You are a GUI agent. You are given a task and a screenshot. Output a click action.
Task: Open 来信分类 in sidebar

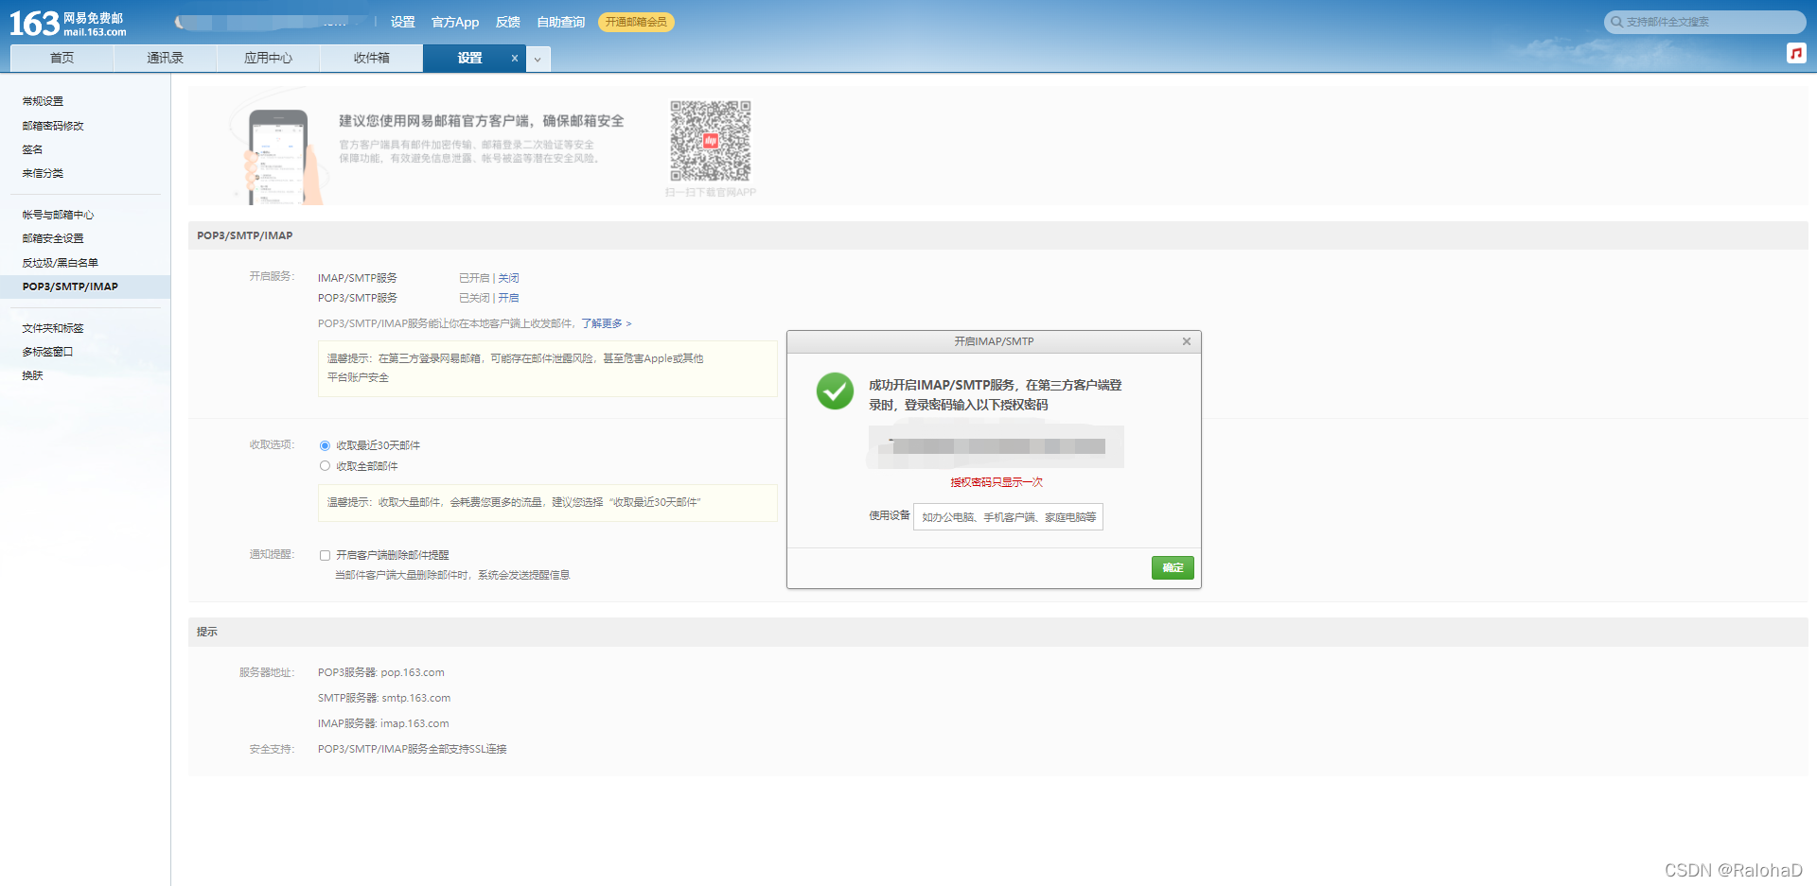[x=43, y=173]
